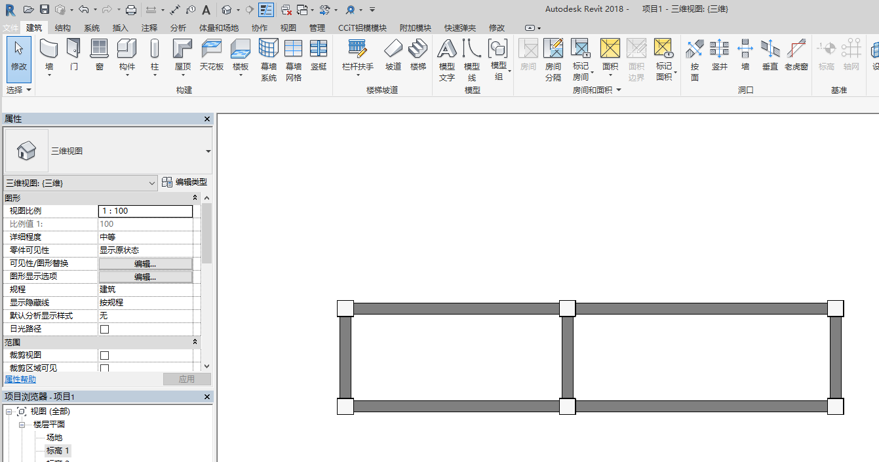Select 标高 1 in project browser

(58, 451)
